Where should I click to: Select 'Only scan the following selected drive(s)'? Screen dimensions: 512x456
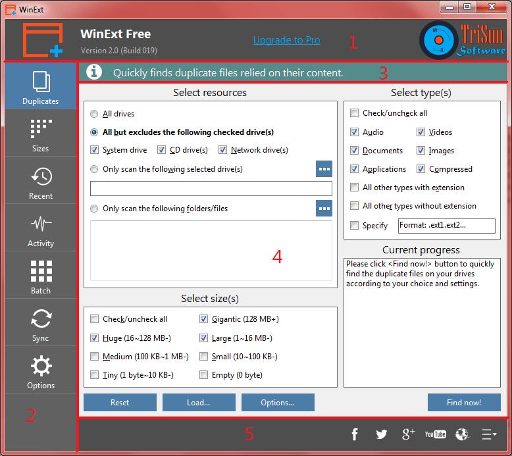click(x=94, y=169)
